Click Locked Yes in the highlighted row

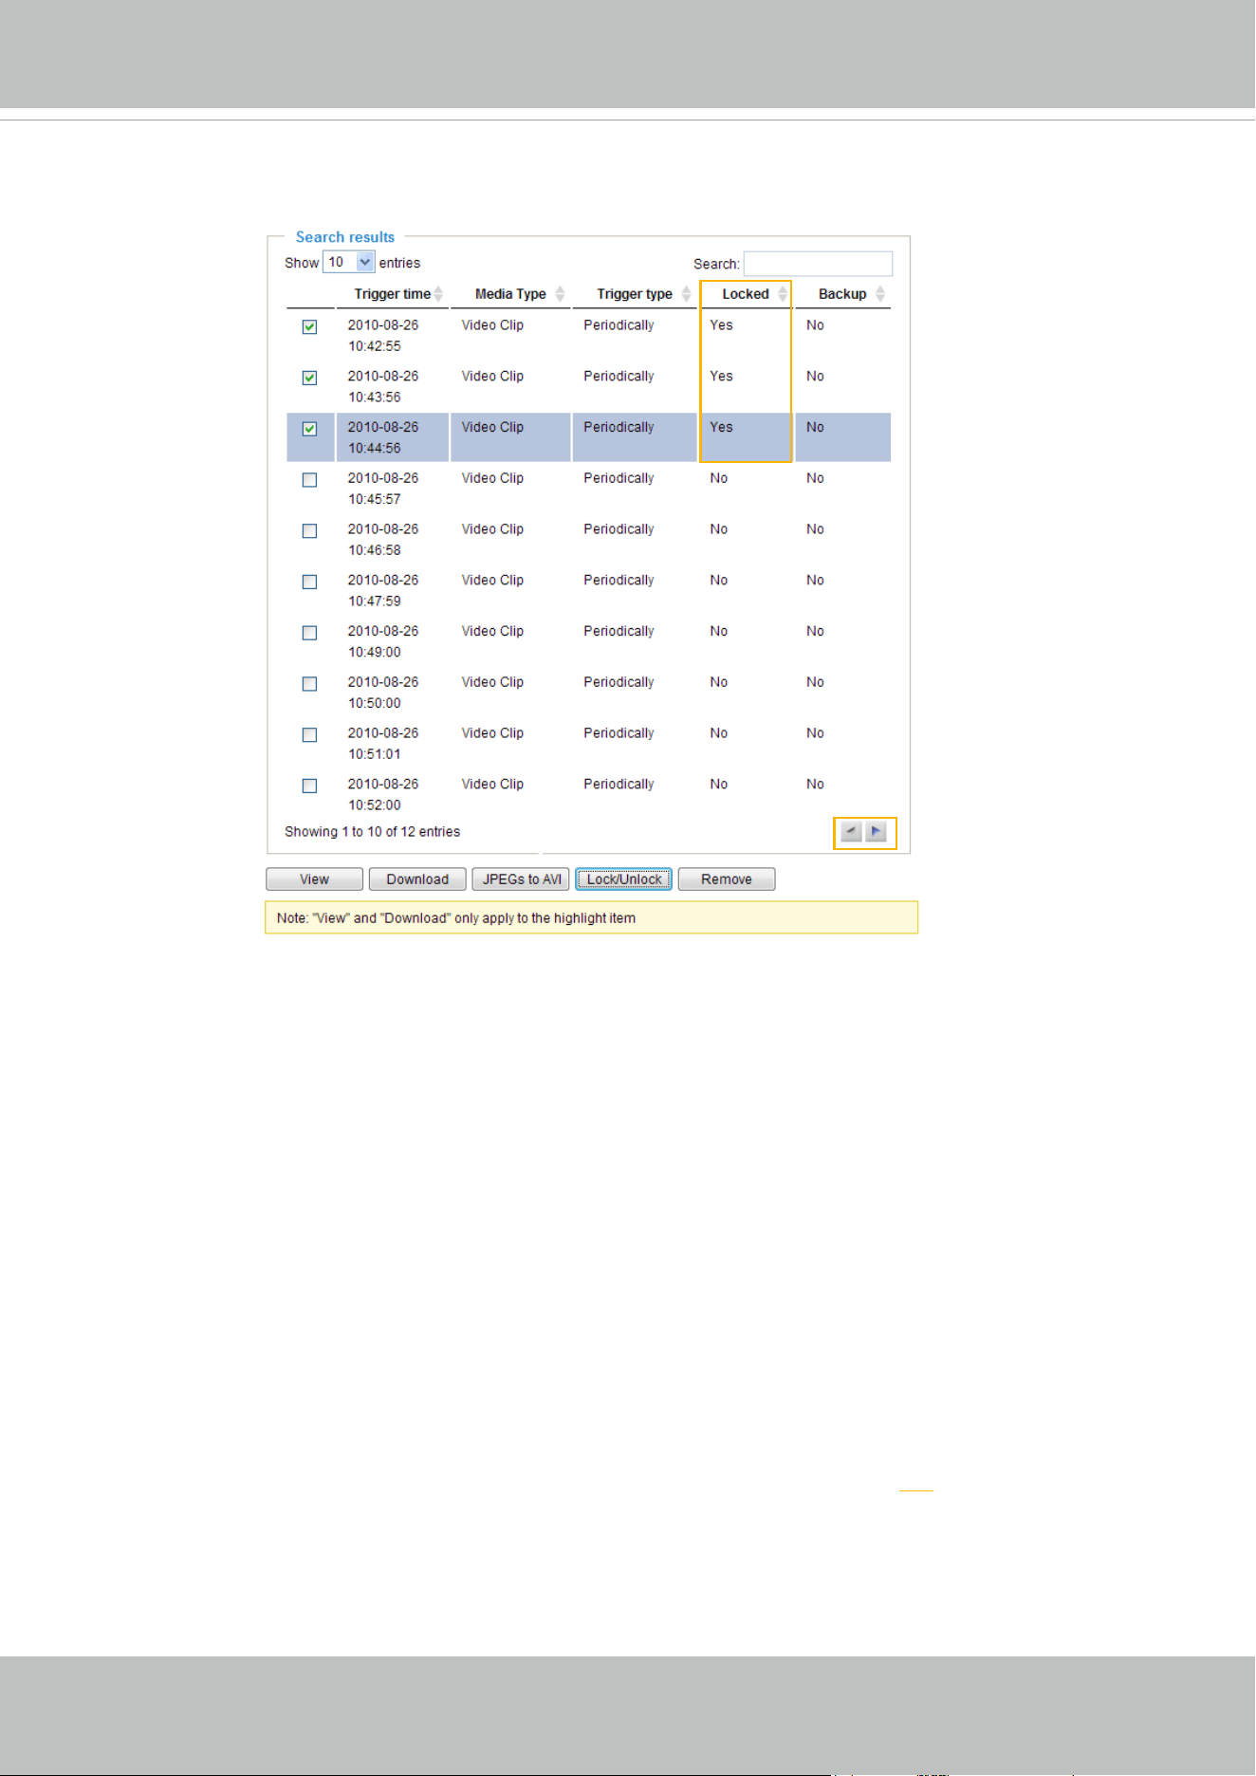point(721,428)
